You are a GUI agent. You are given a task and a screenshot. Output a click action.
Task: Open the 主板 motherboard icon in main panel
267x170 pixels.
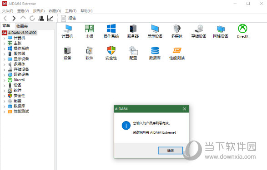(90, 31)
